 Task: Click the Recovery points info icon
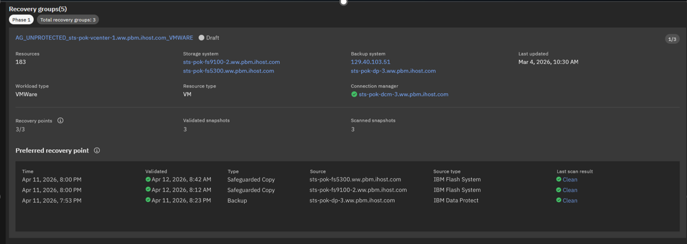coord(60,120)
